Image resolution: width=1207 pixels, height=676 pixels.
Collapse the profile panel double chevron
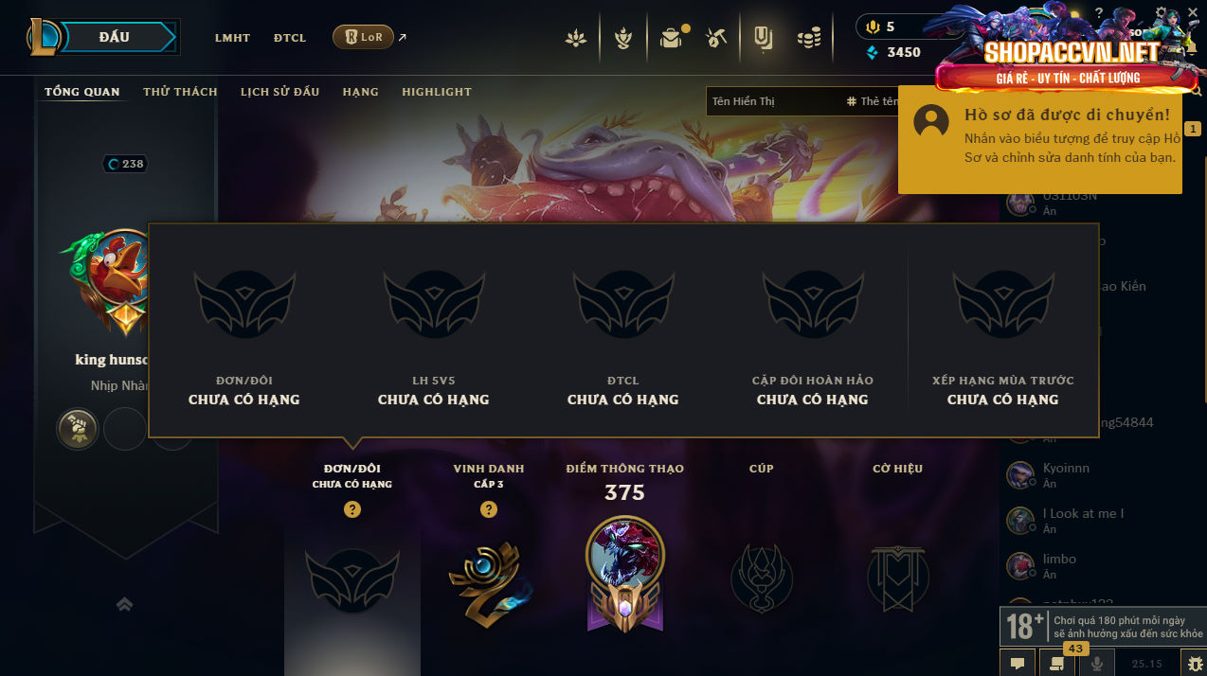coord(124,604)
